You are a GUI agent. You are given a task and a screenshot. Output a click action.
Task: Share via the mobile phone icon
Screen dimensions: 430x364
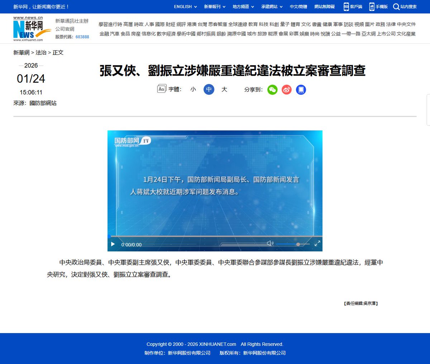301,90
